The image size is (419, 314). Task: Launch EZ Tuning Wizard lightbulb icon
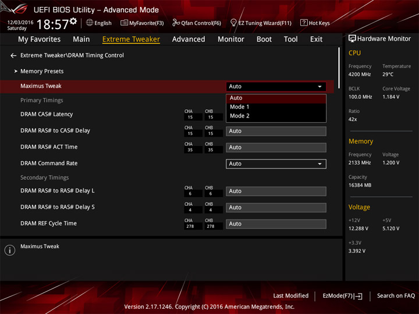(233, 23)
